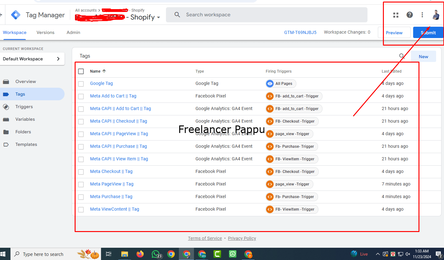This screenshot has height=260, width=444.
Task: Open the Google apps grid icon
Action: point(396,15)
